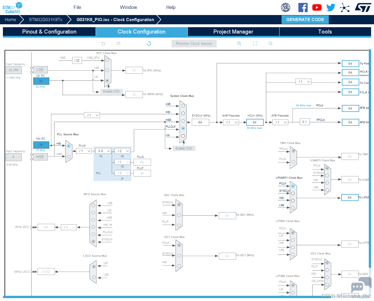Open the Facebook icon link
The image size is (374, 301).
(x=303, y=8)
